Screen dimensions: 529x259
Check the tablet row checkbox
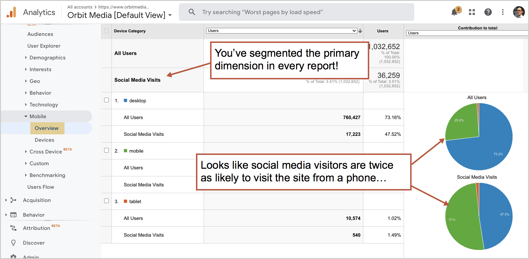pyautogui.click(x=107, y=201)
